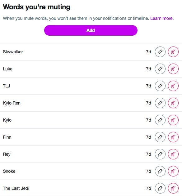Open the edit pencil for Finn

(x=160, y=137)
